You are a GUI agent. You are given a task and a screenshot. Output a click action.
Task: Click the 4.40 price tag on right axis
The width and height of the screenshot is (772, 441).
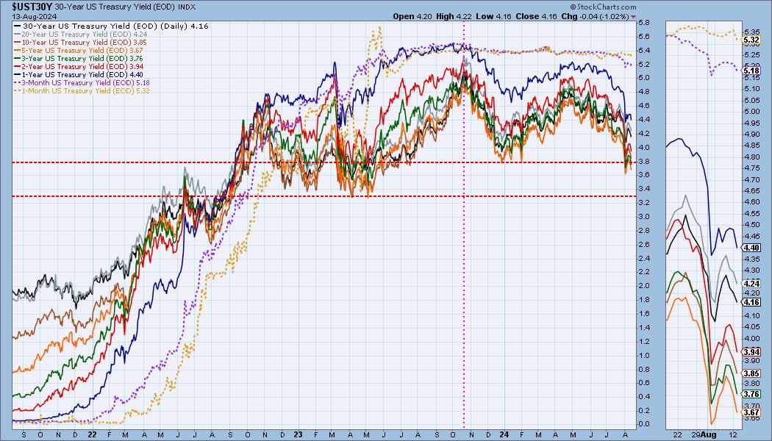pos(751,248)
